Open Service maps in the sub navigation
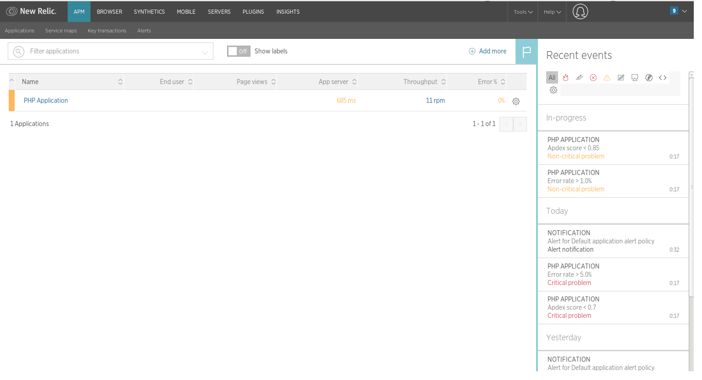 tap(61, 31)
